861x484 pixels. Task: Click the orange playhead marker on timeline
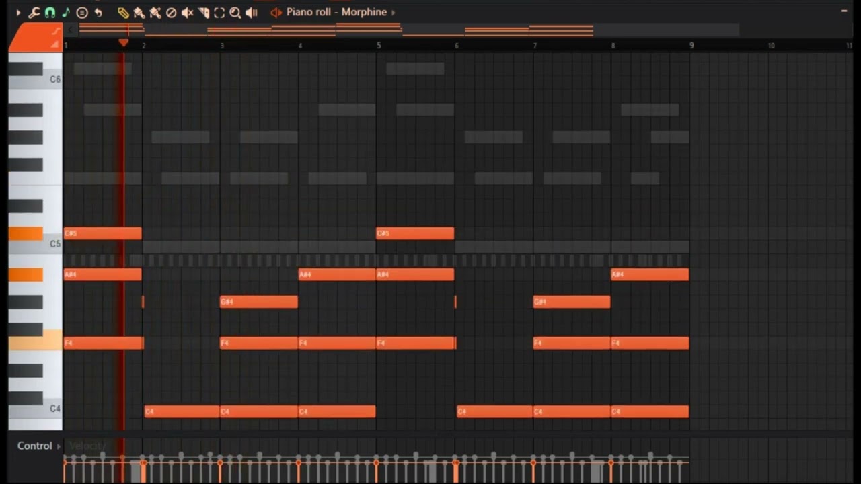click(124, 43)
